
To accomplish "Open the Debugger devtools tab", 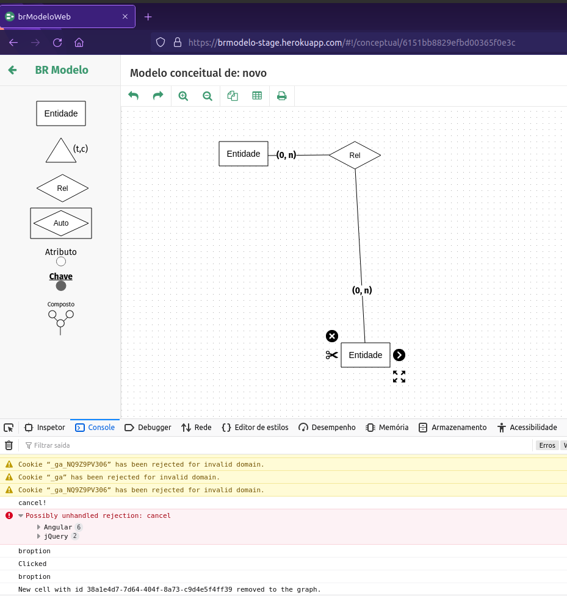I will pyautogui.click(x=148, y=428).
